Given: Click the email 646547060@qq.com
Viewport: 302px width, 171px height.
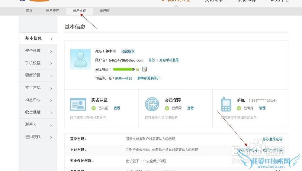Looking at the screenshot, I should click(126, 60).
